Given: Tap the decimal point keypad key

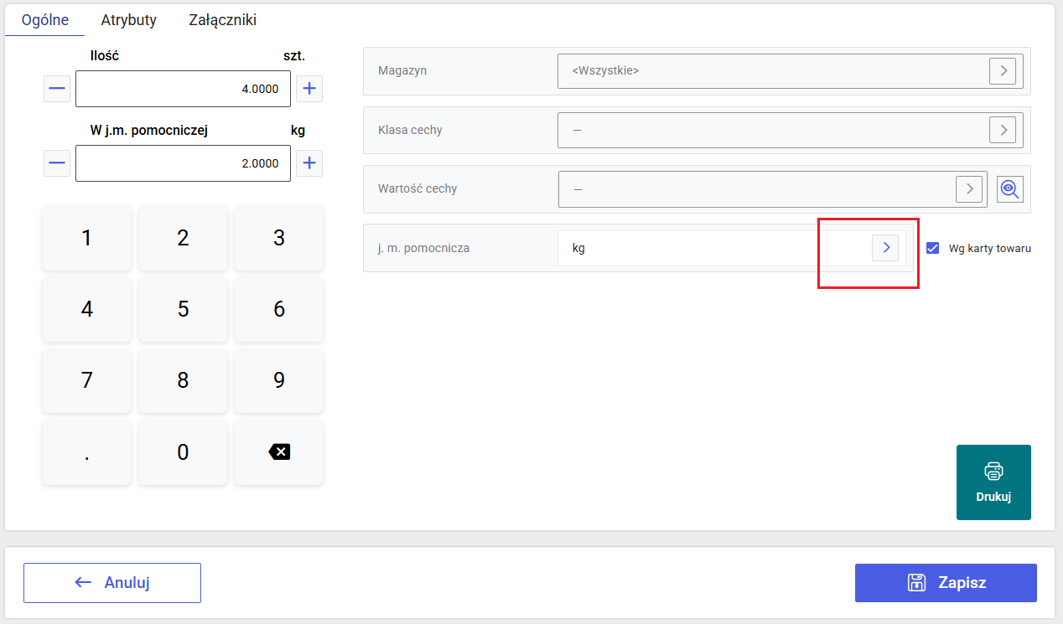Looking at the screenshot, I should tap(86, 452).
